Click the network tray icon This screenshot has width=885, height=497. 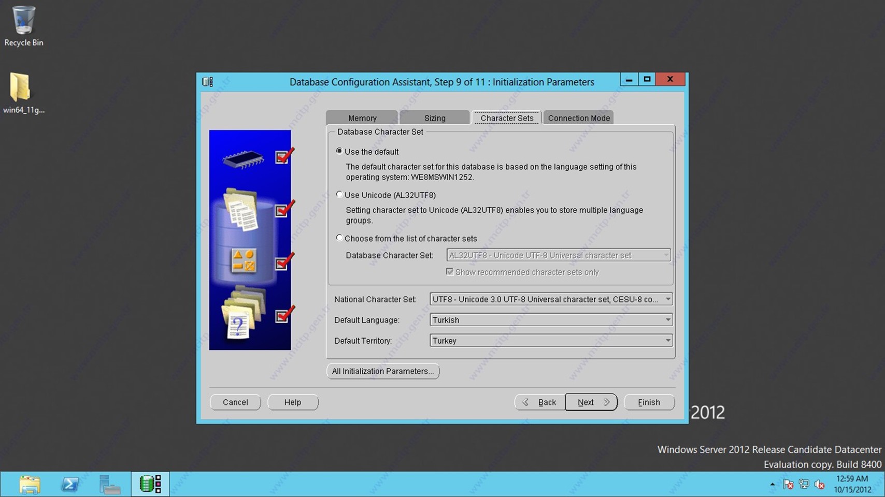click(x=804, y=485)
